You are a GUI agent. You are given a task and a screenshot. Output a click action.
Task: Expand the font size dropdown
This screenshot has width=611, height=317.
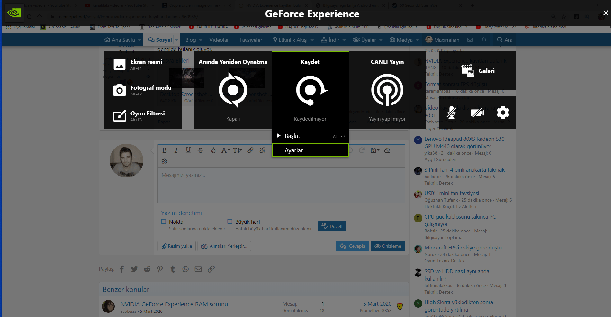238,150
